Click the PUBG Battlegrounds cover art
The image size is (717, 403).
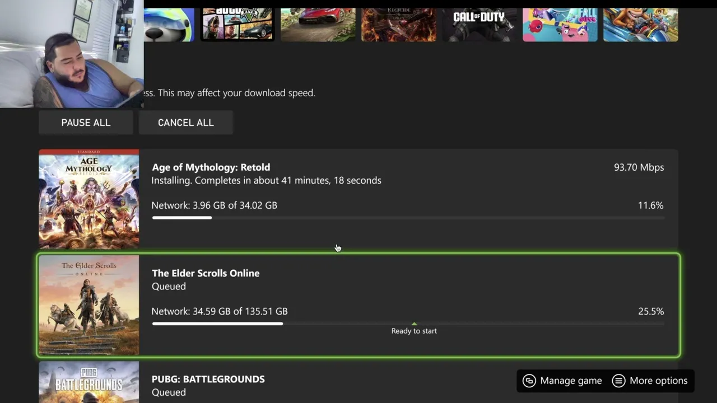(x=89, y=382)
